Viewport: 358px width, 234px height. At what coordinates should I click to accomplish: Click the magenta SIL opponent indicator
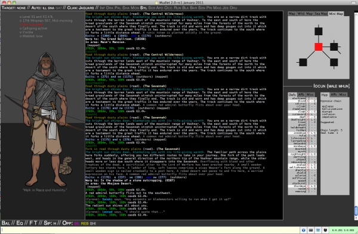point(77,223)
